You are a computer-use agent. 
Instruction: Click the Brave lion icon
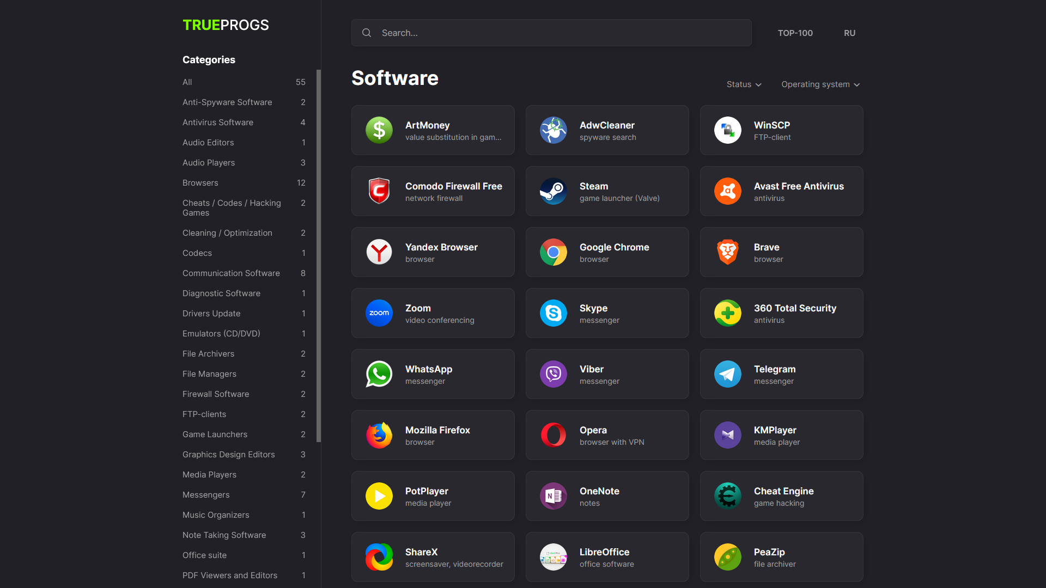click(x=728, y=252)
